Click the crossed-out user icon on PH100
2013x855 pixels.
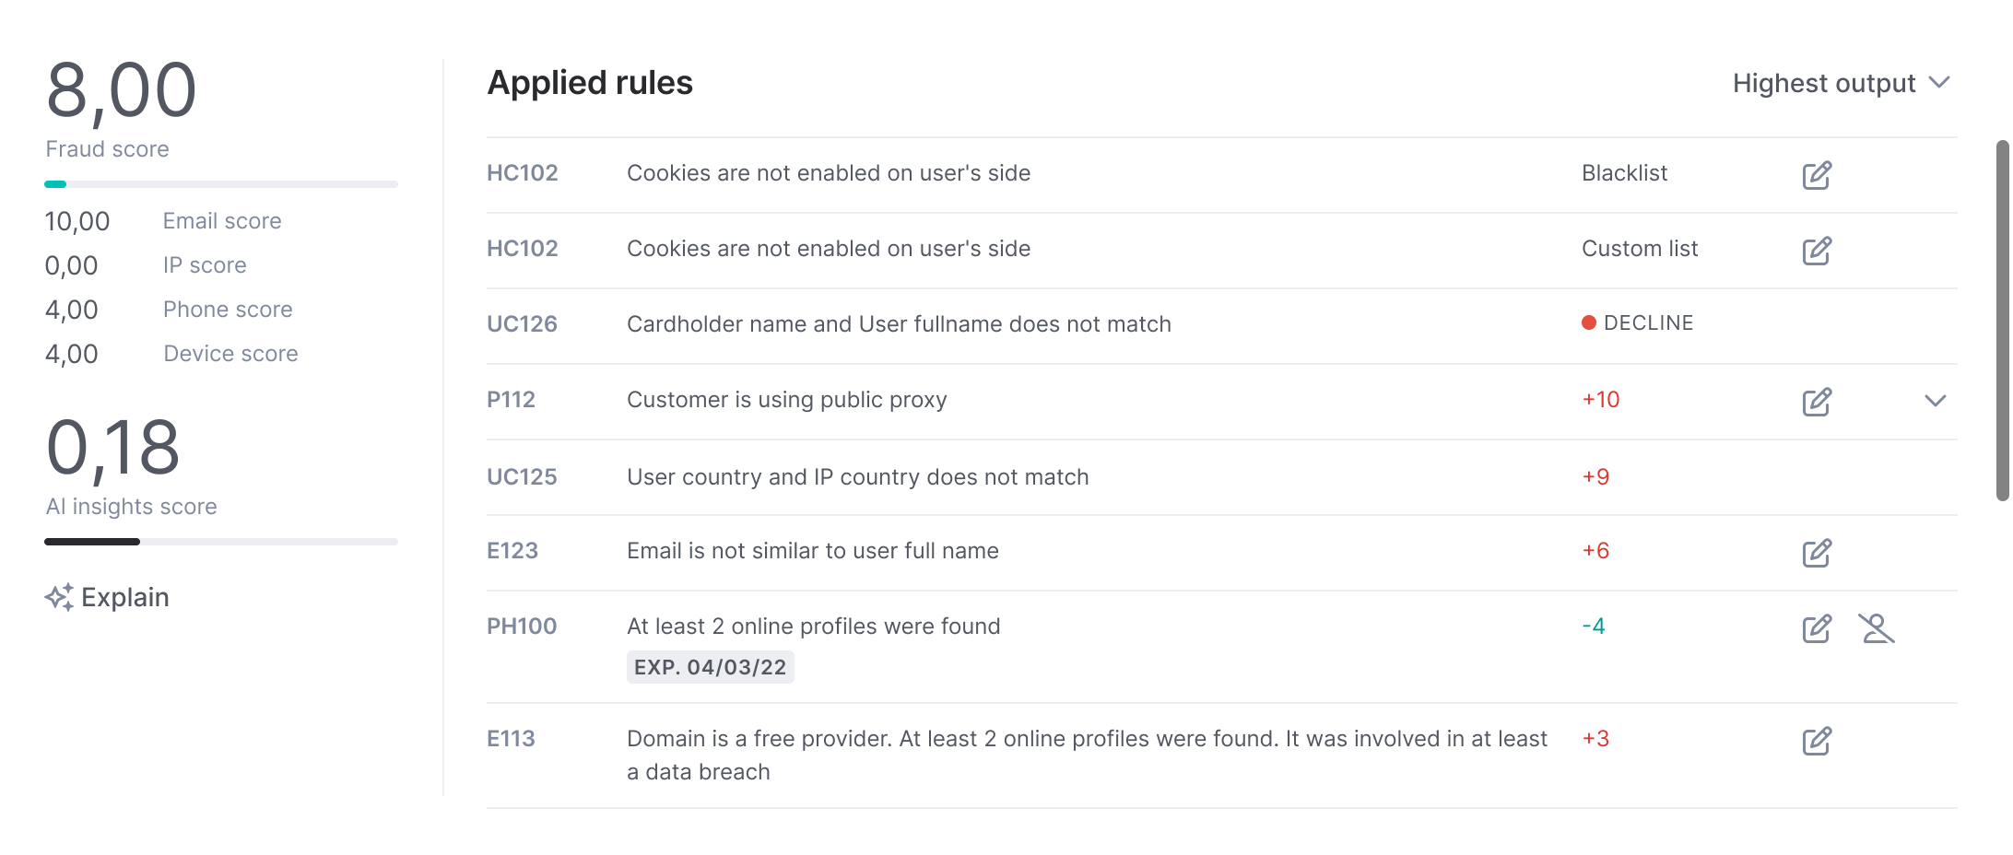pyautogui.click(x=1876, y=628)
